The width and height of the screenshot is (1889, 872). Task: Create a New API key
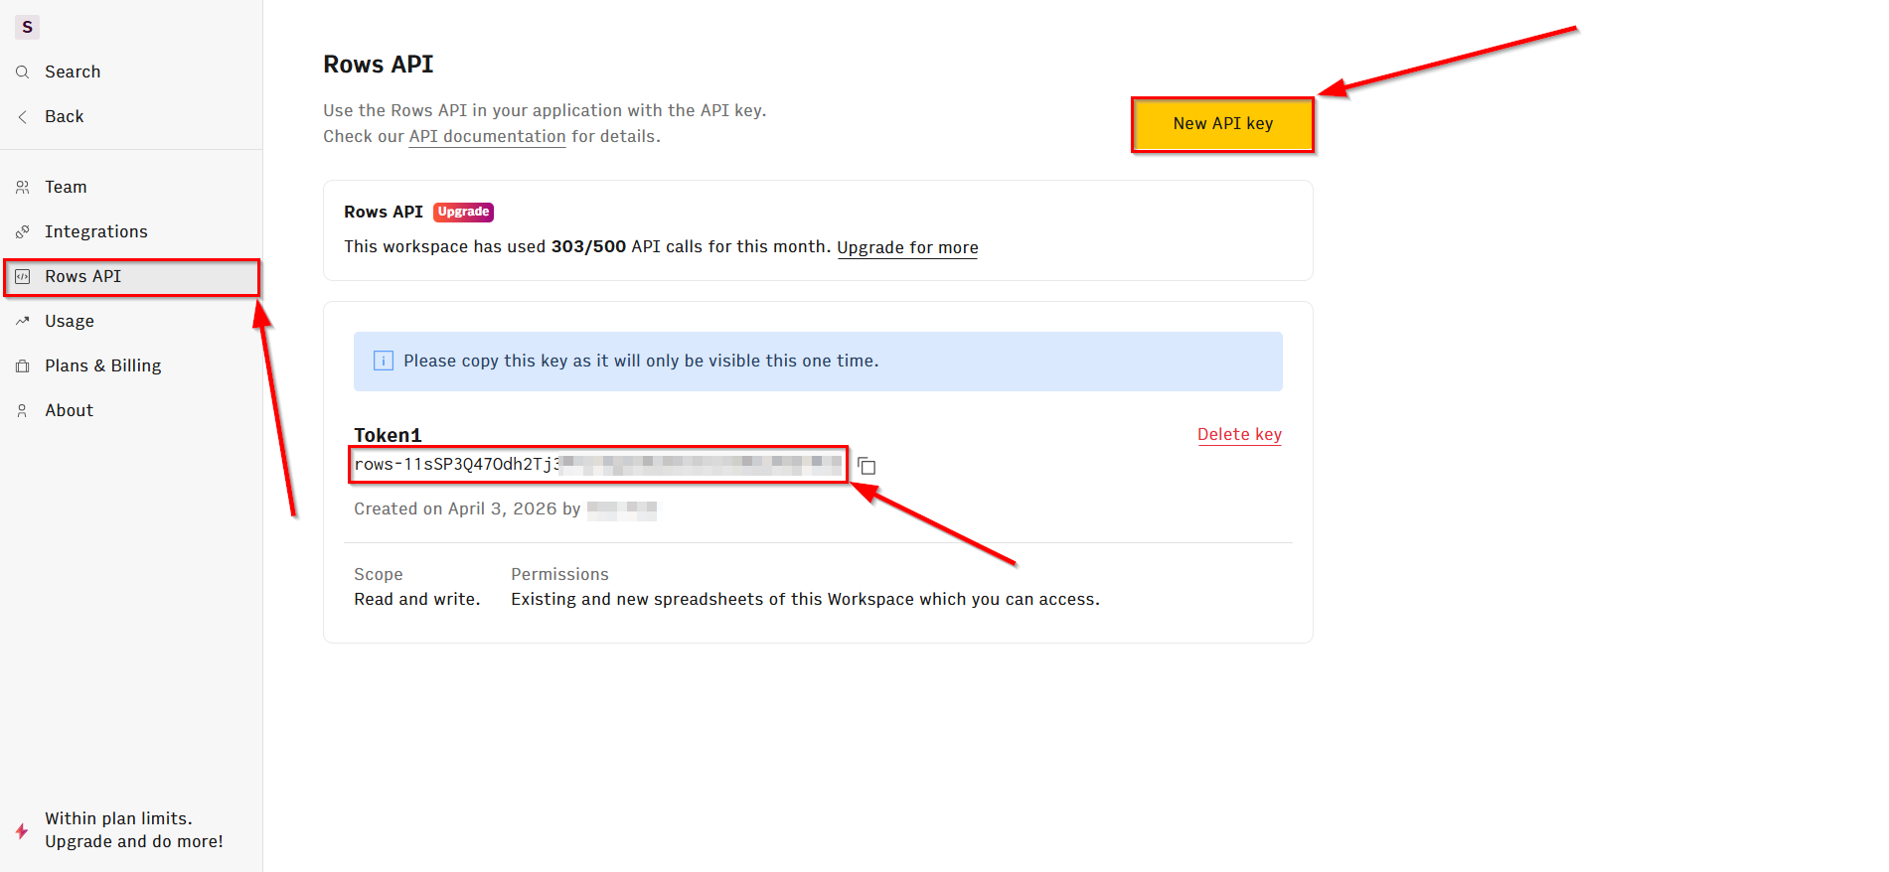(x=1222, y=124)
